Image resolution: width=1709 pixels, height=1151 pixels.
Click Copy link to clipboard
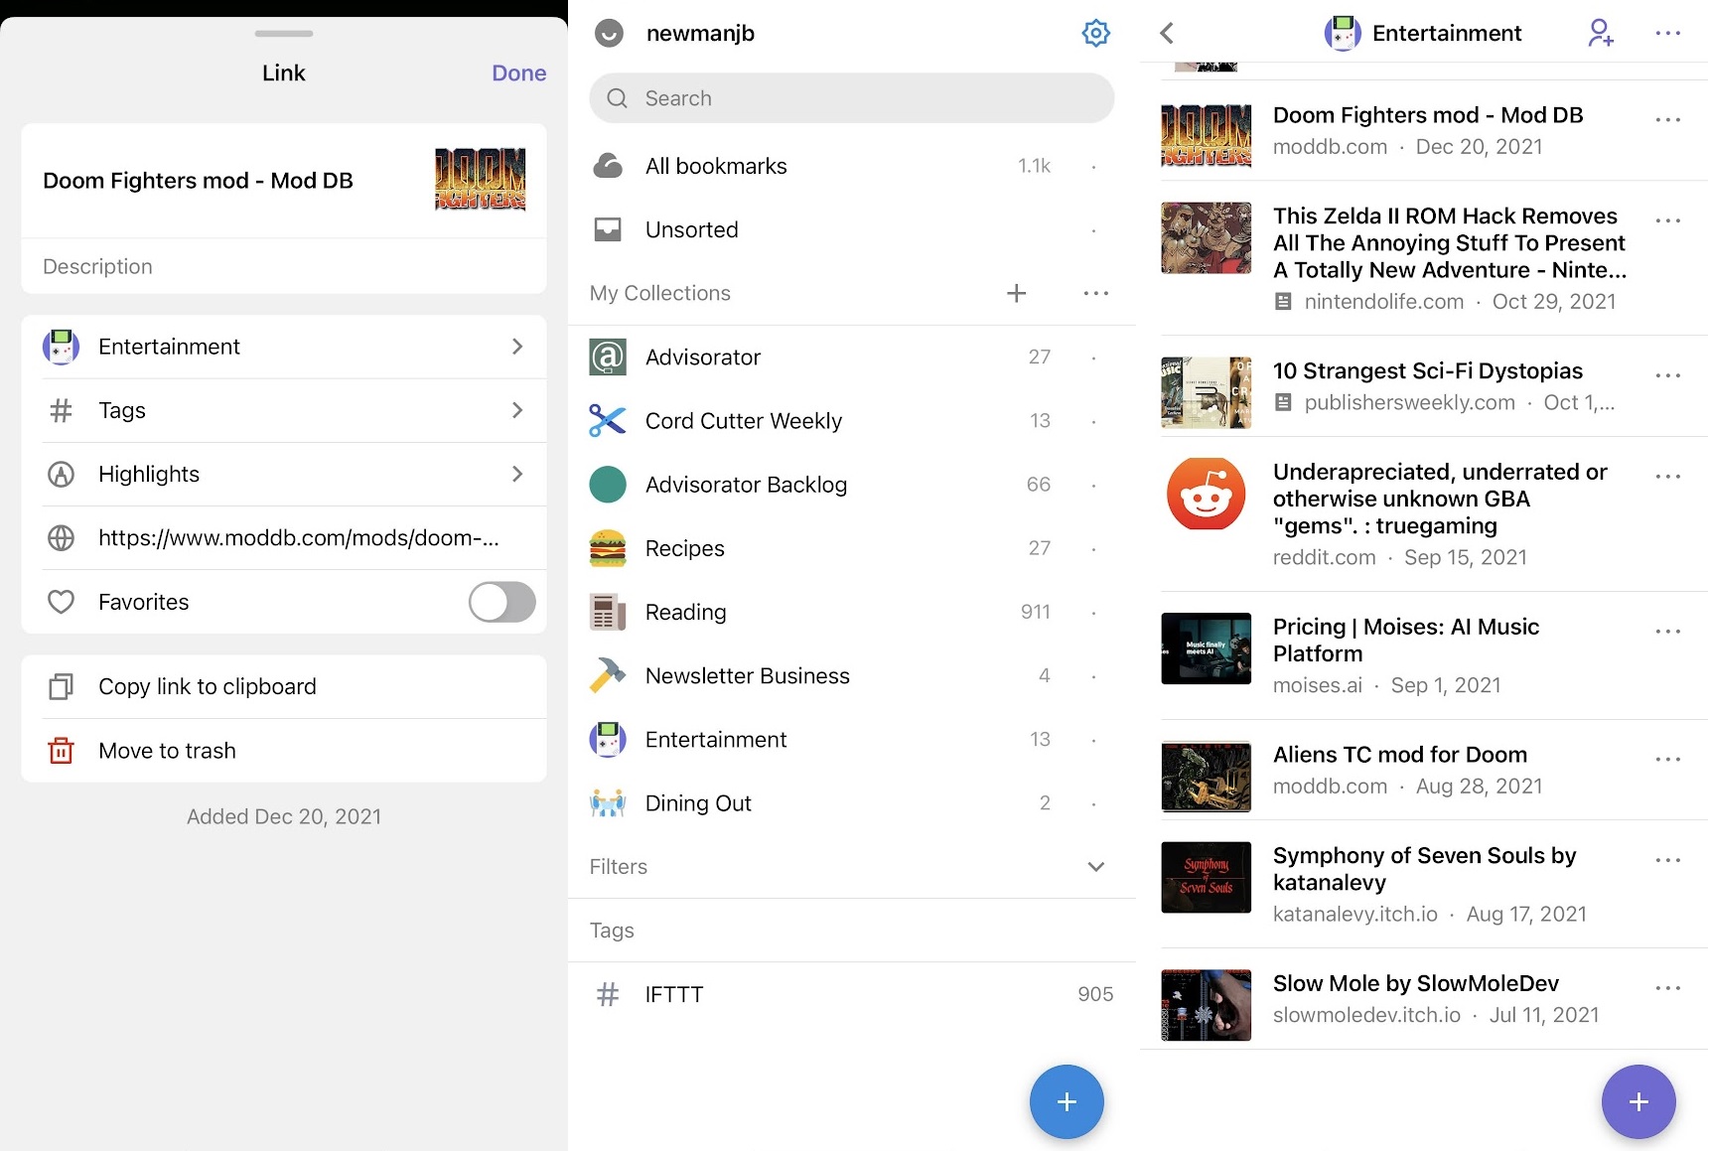click(x=207, y=686)
